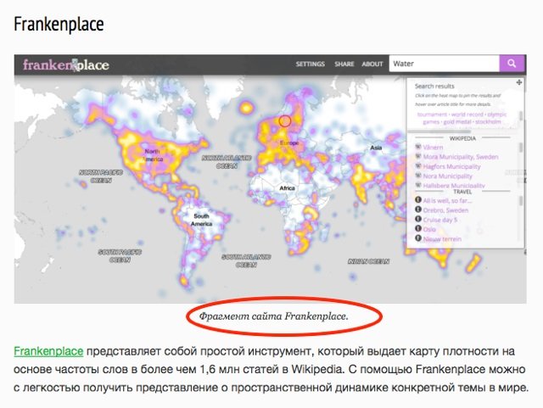Screen dimensions: 543x408
Task: Click the red circle marker over Sweden
Action: tap(285, 121)
